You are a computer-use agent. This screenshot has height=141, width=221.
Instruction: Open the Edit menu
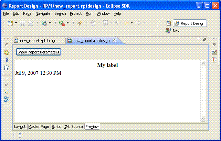16,13
